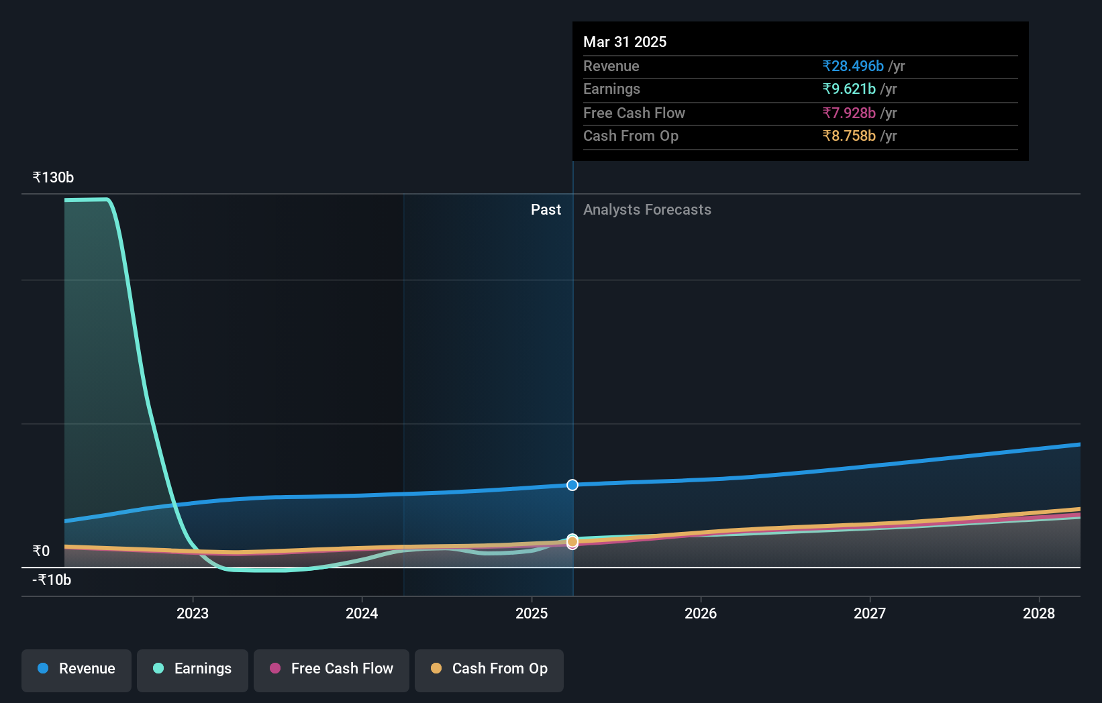Click the ₹28.496b revenue value
This screenshot has height=703, width=1102.
point(852,66)
